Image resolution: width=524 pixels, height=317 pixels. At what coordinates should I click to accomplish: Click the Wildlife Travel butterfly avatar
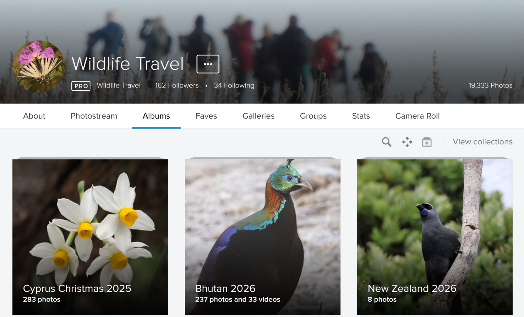tap(39, 67)
